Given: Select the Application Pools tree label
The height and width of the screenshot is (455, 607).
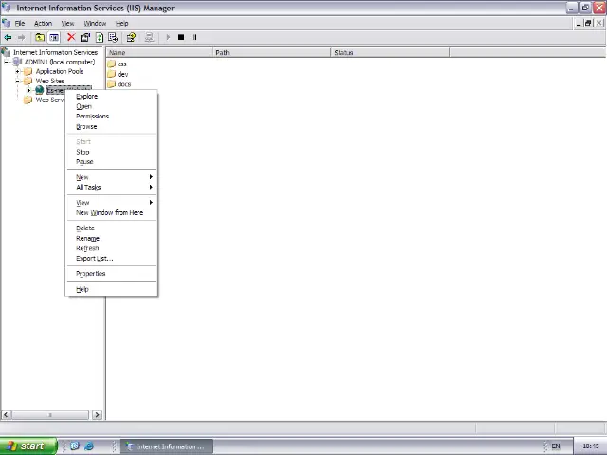Looking at the screenshot, I should point(60,71).
